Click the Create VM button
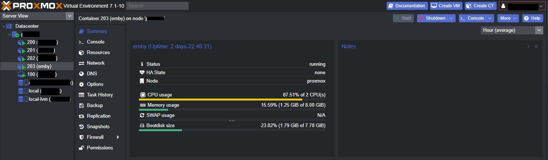The width and height of the screenshot is (548, 160). pyautogui.click(x=446, y=6)
